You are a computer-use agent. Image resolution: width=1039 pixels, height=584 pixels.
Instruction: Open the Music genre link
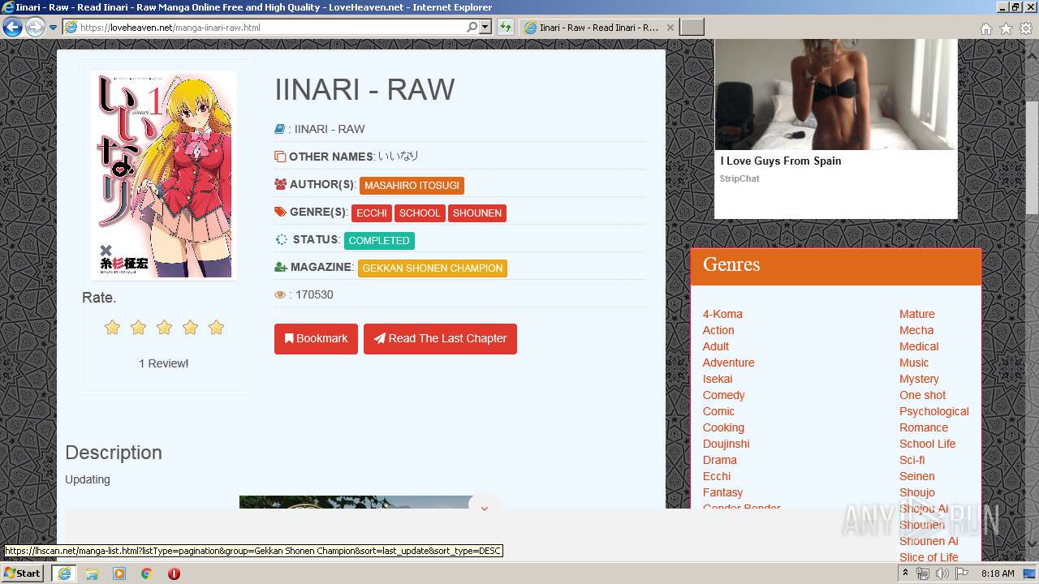(914, 363)
